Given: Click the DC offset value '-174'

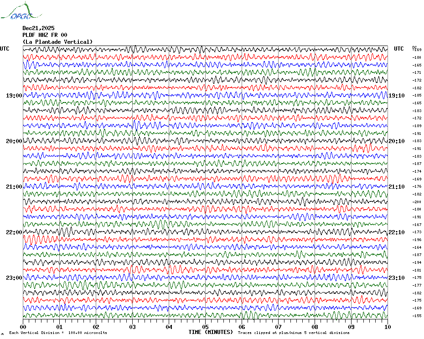Looking at the screenshot, I should tap(417, 171).
